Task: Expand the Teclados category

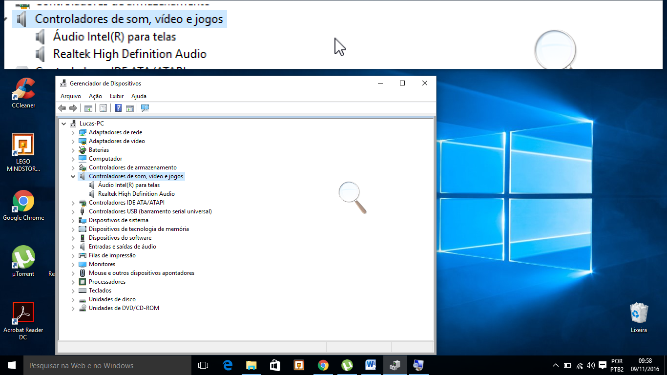Action: click(73, 291)
